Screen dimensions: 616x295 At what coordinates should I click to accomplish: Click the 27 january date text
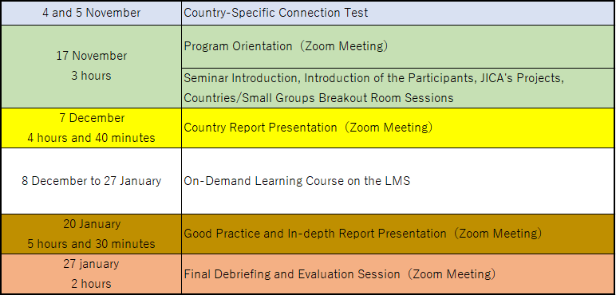91,264
